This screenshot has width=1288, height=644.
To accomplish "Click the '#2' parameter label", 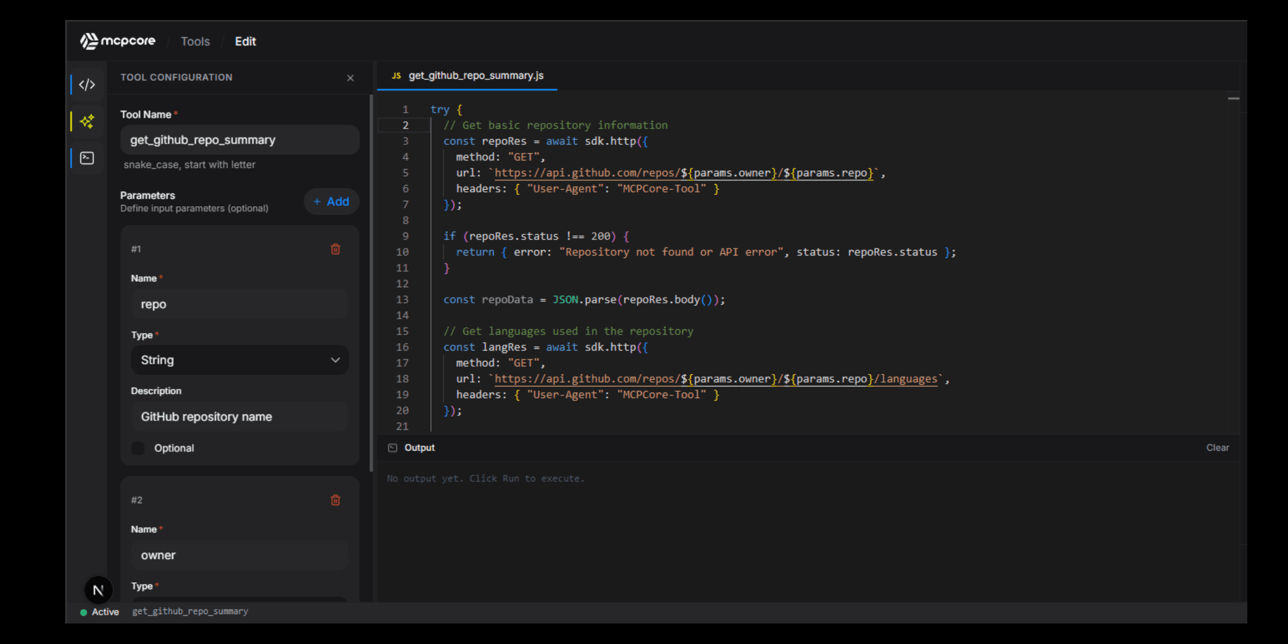I will (x=136, y=500).
